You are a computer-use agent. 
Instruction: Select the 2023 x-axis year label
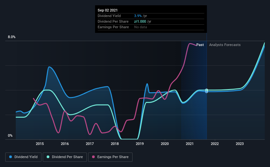[240, 144]
